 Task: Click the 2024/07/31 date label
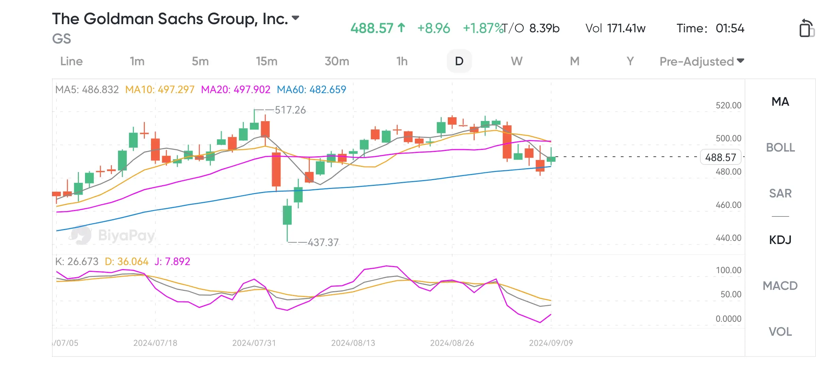coord(254,343)
